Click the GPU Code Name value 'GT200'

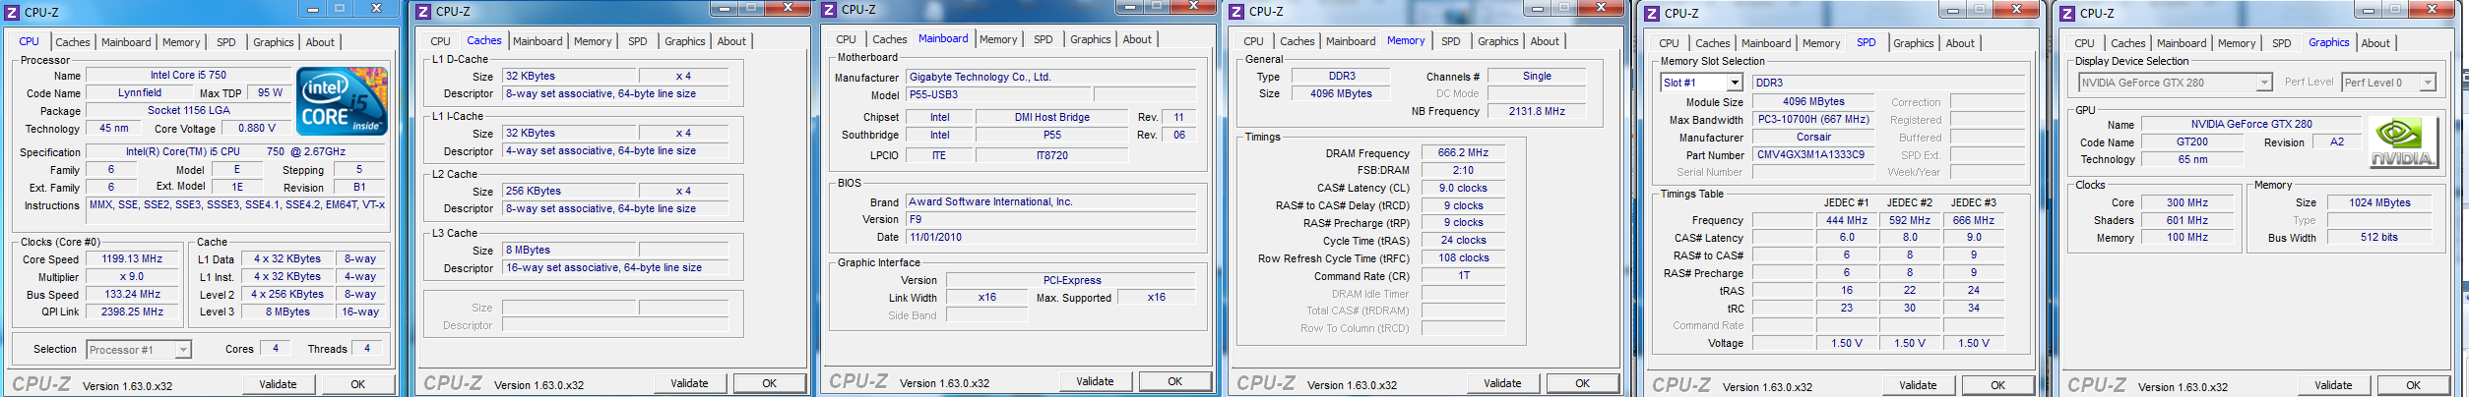click(x=2191, y=142)
